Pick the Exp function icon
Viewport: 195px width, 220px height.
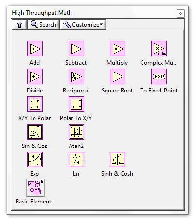(x=35, y=160)
